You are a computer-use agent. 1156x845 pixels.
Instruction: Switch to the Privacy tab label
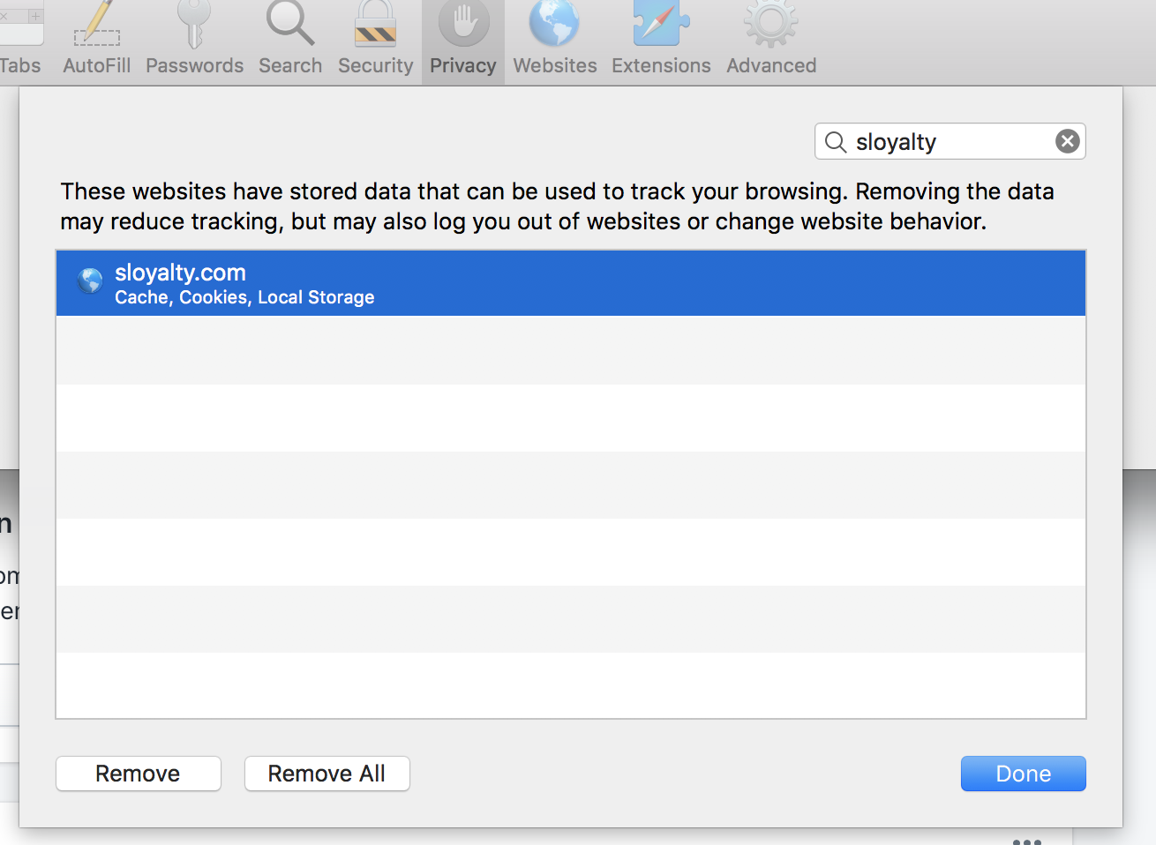463,66
